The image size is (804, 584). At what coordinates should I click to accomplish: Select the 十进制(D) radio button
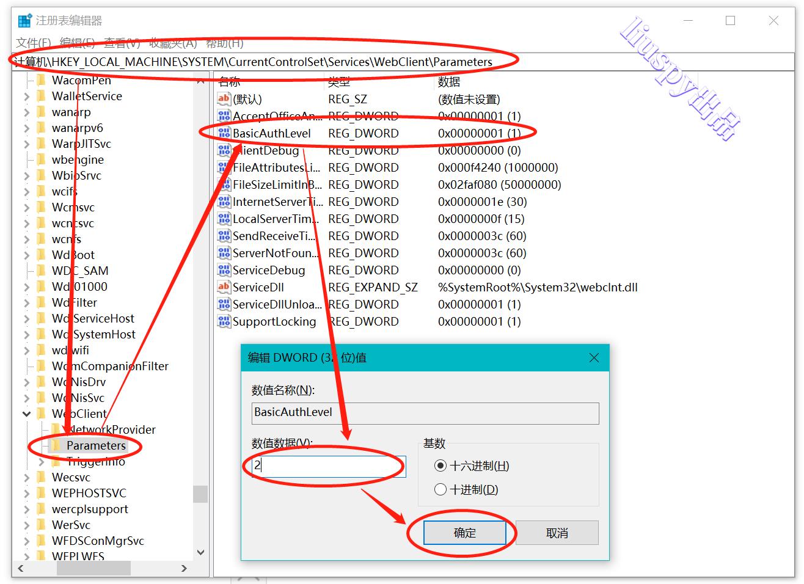coord(440,489)
